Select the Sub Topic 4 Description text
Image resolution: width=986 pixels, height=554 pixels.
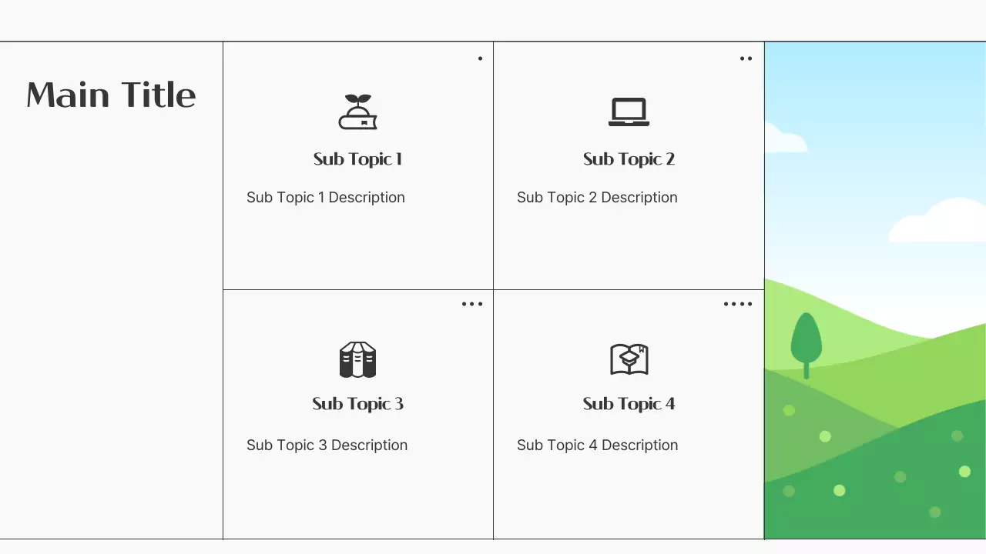(597, 446)
